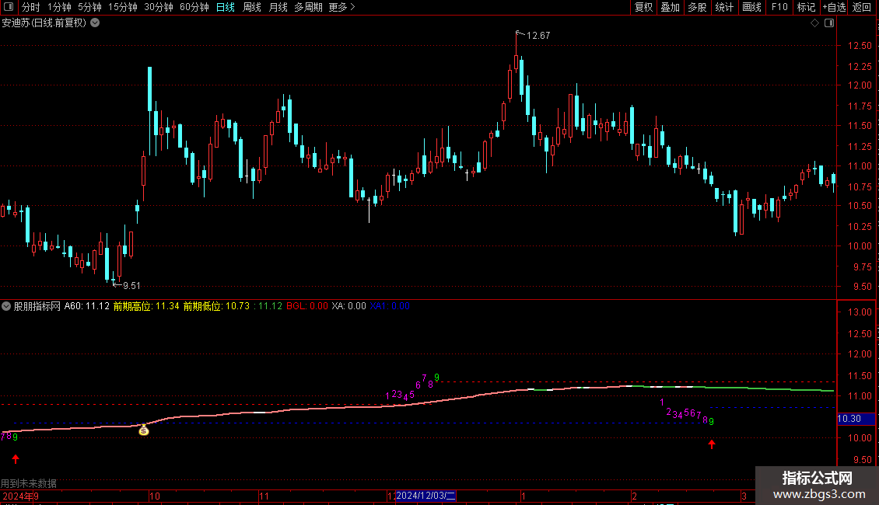
Task: Click the 标记 mark button
Action: (806, 7)
